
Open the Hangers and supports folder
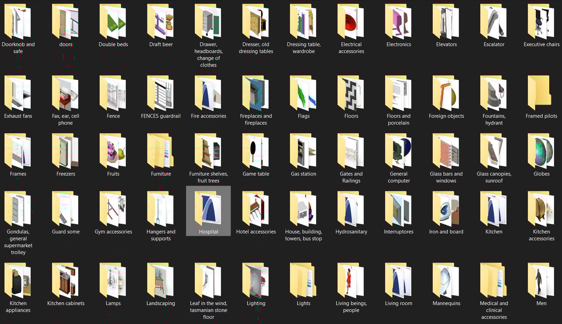[161, 209]
